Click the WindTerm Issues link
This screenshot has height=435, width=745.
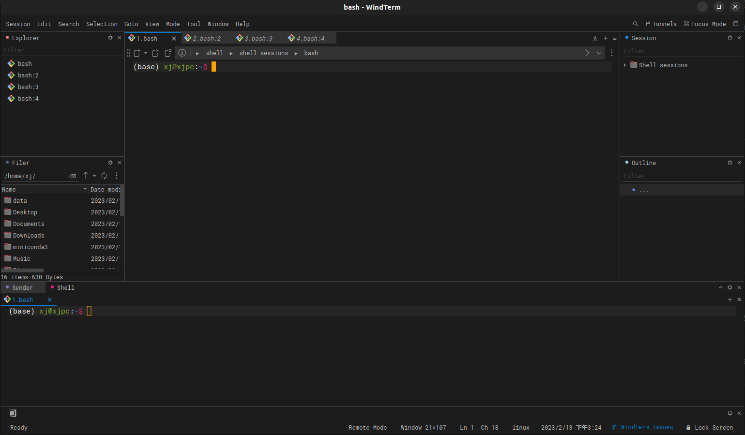click(x=647, y=427)
